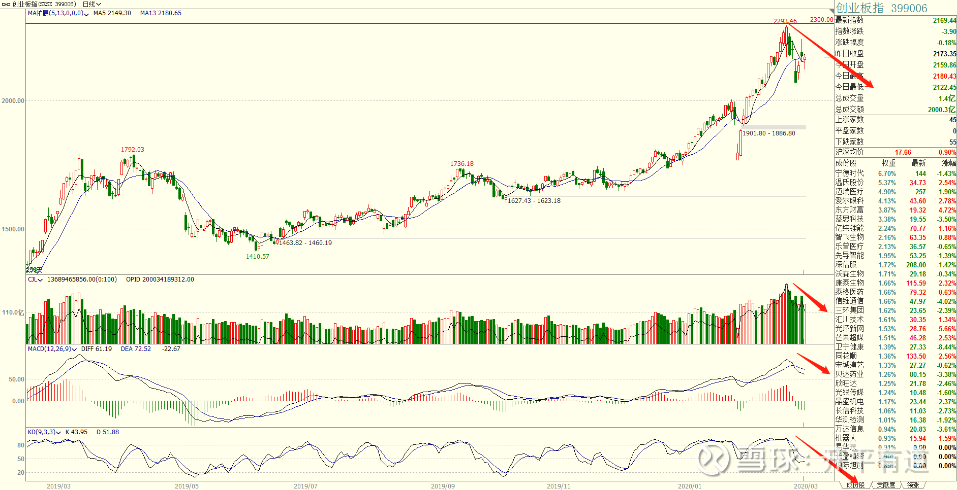Select 智飞生物 row
This screenshot has width=957, height=490.
896,237
